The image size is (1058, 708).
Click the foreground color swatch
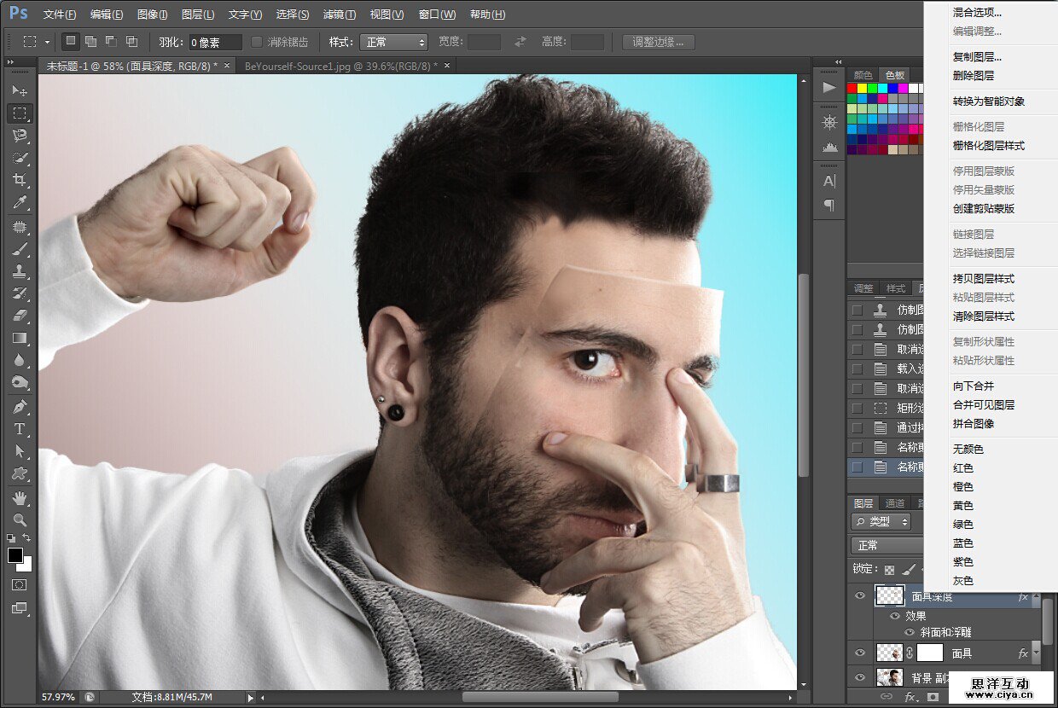tap(15, 555)
